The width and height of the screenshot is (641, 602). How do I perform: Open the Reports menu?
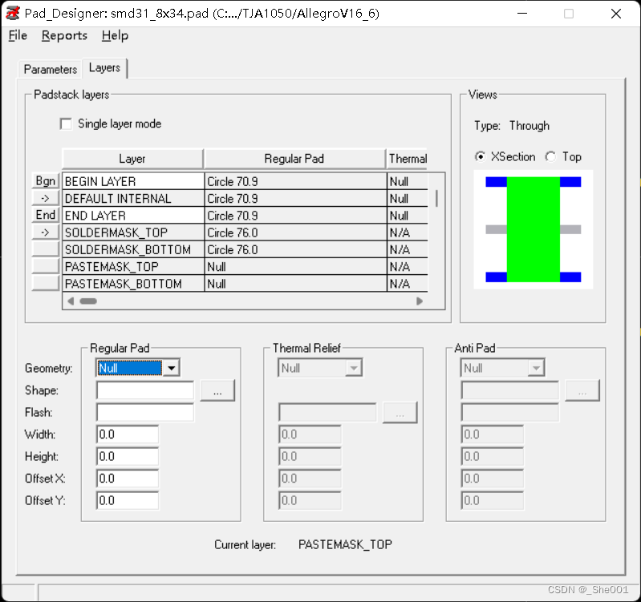(x=64, y=35)
